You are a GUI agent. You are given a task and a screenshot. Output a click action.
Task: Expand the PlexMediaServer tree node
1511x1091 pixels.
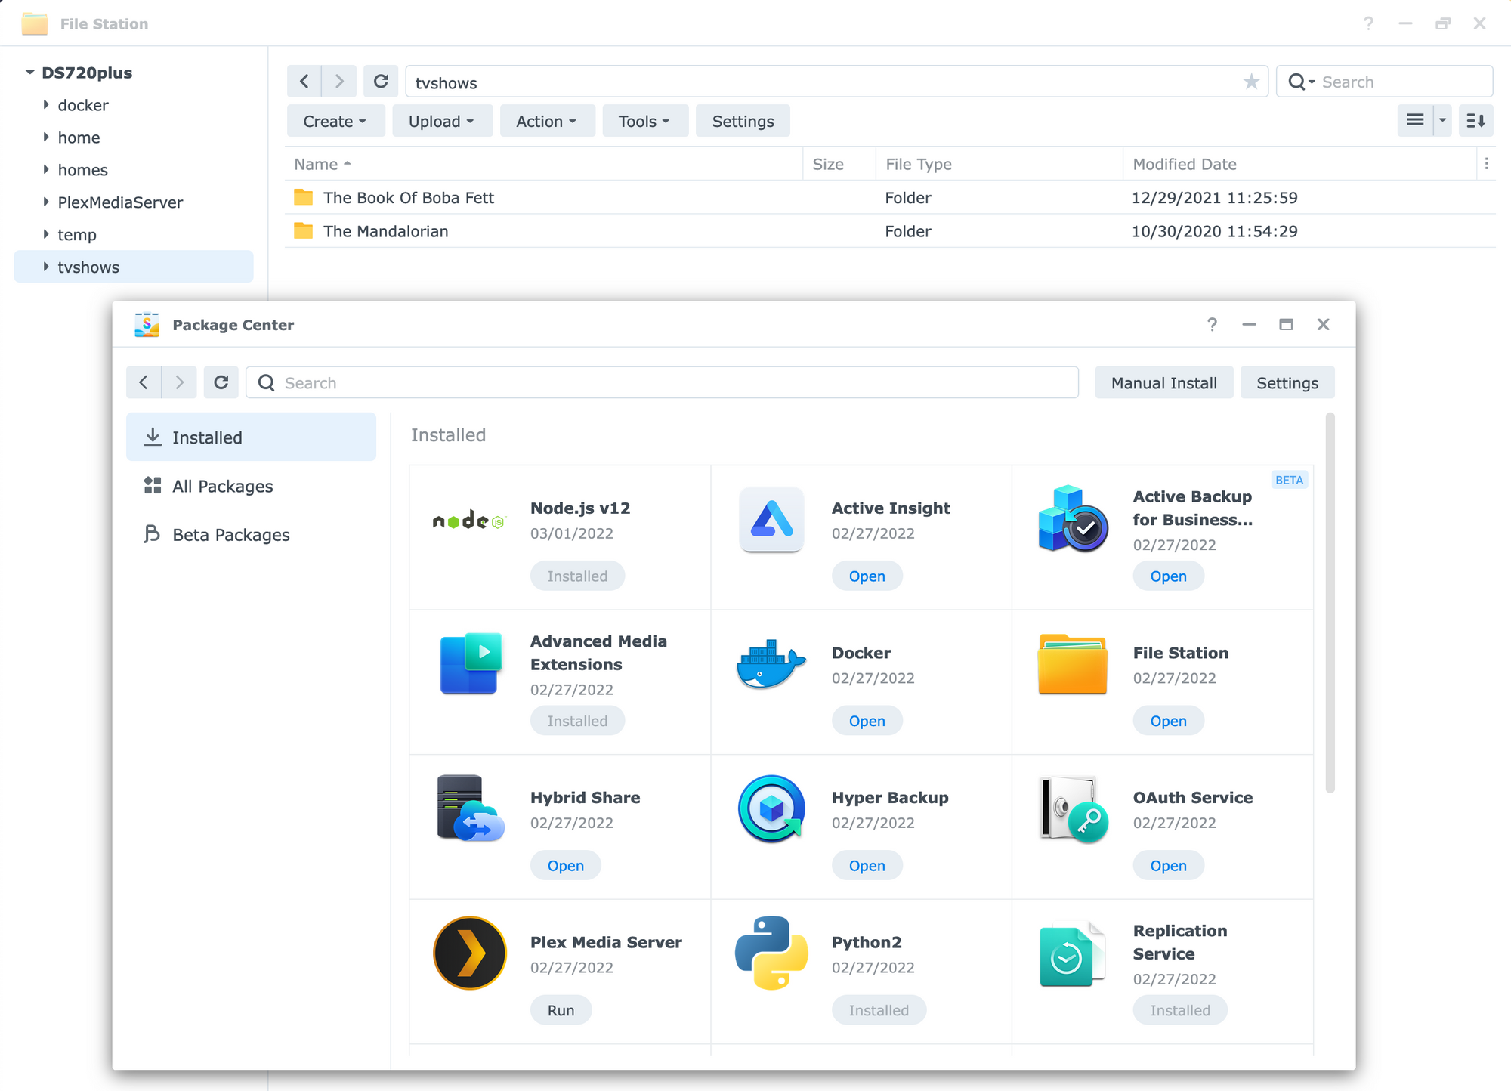(x=45, y=202)
